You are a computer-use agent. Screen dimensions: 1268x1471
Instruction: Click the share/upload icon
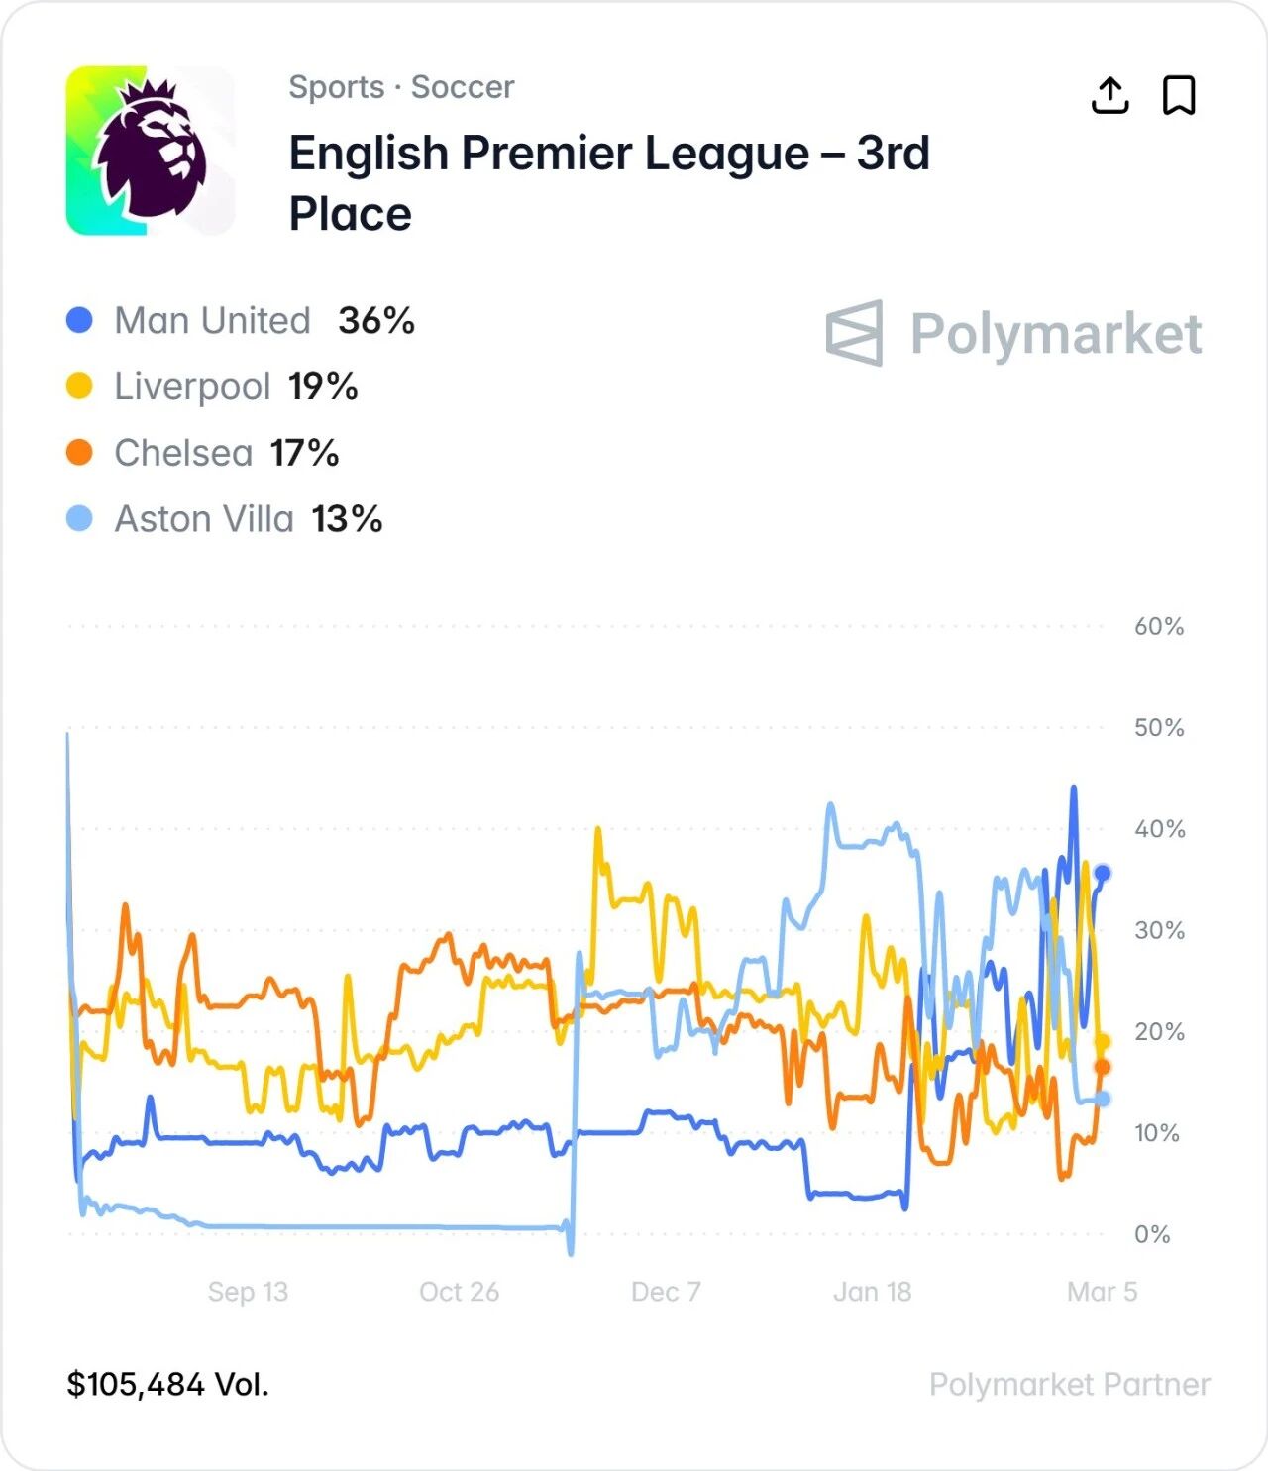(1109, 95)
